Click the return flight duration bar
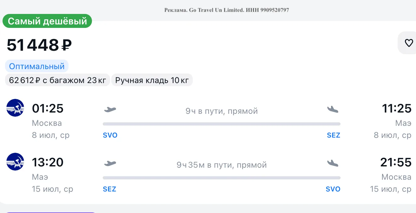This screenshot has height=213, width=416. [222, 178]
